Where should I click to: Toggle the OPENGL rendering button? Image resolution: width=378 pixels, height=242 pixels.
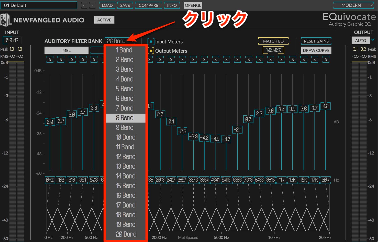pyautogui.click(x=193, y=5)
